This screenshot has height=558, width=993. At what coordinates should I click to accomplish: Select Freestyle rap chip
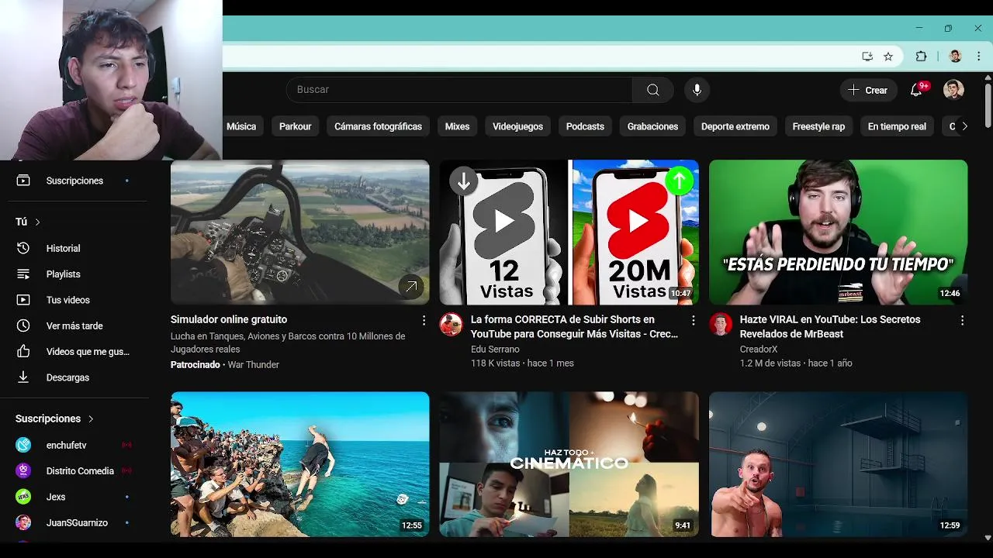click(818, 126)
